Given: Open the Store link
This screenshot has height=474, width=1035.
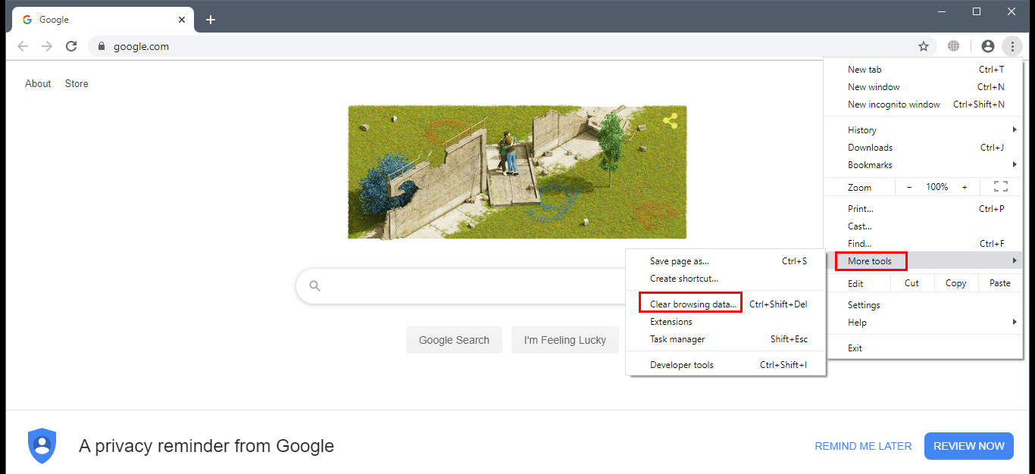Looking at the screenshot, I should [77, 84].
